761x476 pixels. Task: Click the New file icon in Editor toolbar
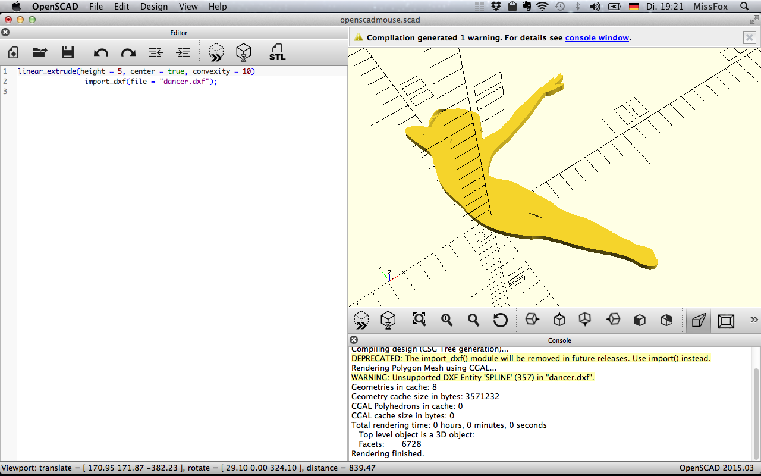[x=12, y=52]
